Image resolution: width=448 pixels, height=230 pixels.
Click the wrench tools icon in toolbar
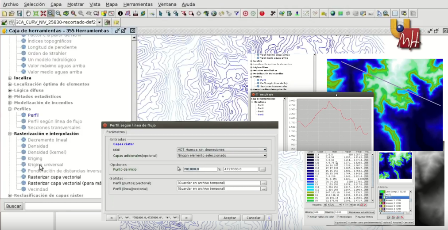tap(273, 14)
